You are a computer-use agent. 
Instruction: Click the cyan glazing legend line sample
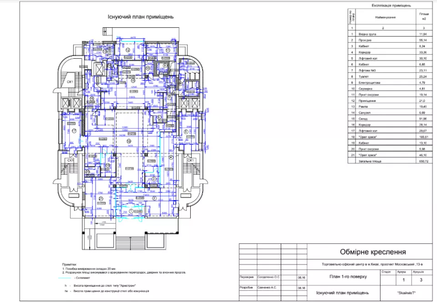(66, 278)
